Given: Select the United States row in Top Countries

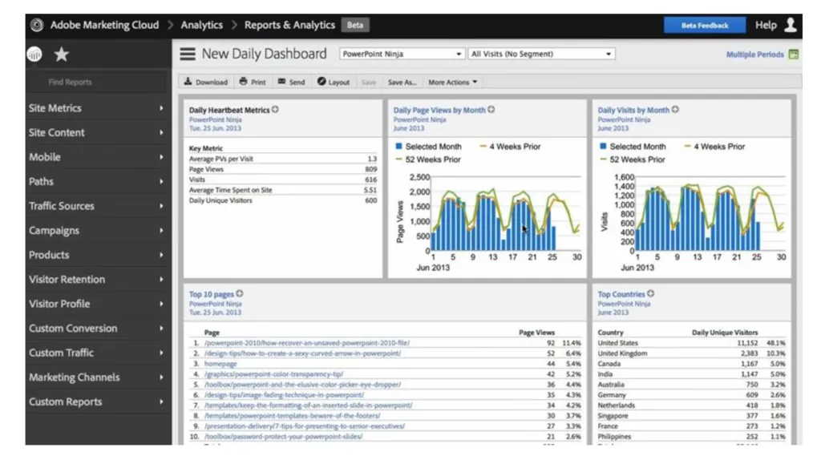Looking at the screenshot, I should pos(691,343).
